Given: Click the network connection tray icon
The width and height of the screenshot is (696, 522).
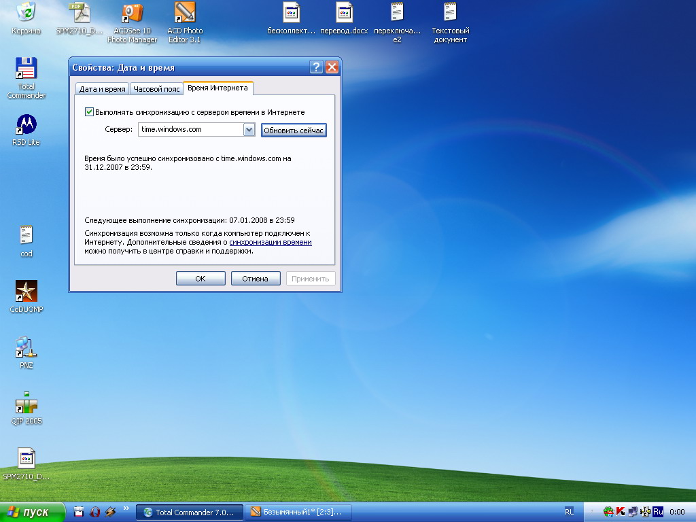Looking at the screenshot, I should 633,512.
